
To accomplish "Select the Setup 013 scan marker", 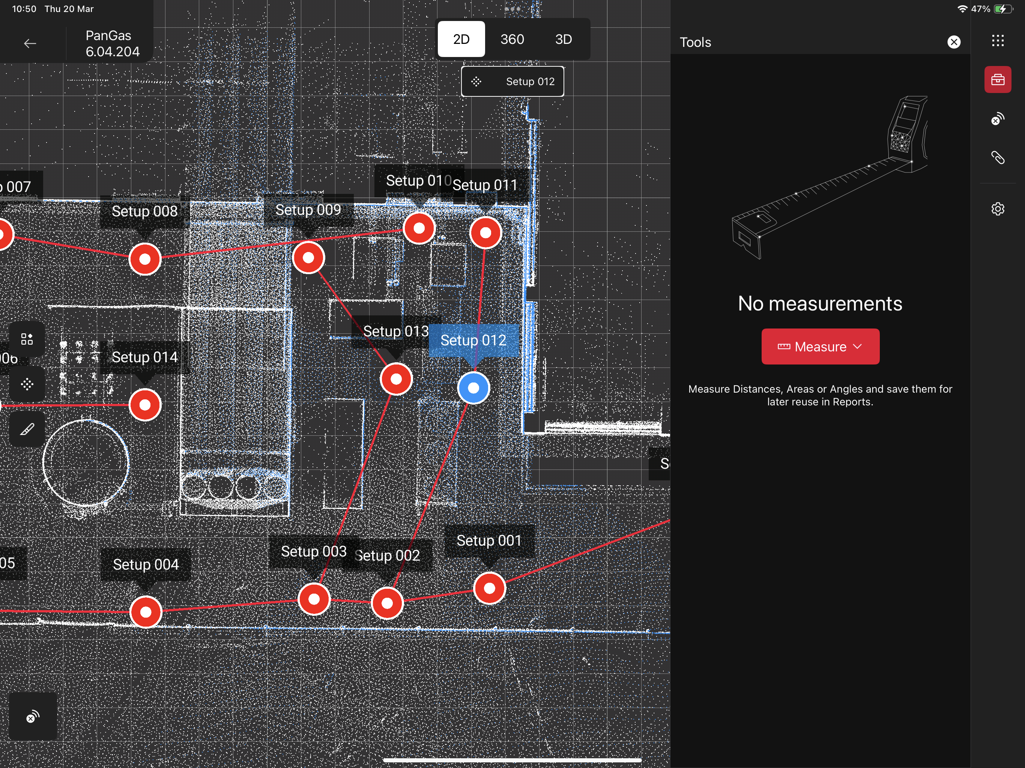I will (396, 379).
